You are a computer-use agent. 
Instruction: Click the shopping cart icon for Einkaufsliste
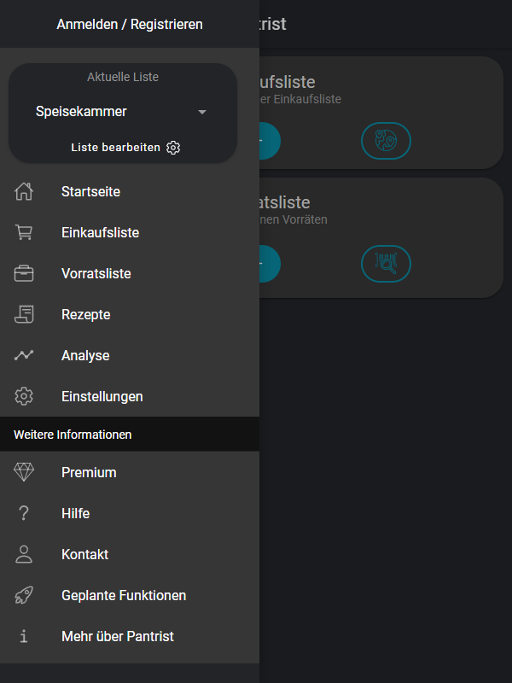pos(24,232)
